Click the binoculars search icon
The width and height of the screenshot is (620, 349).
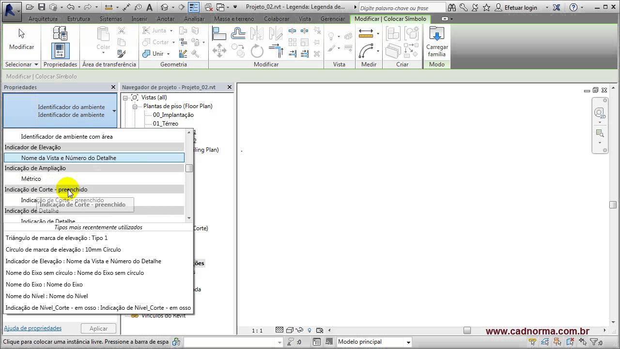[x=452, y=8]
